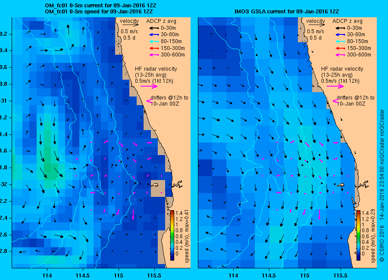This screenshot has width=388, height=280.
Task: Click the 114.5 longitude tick under left map
Action: 83,275
